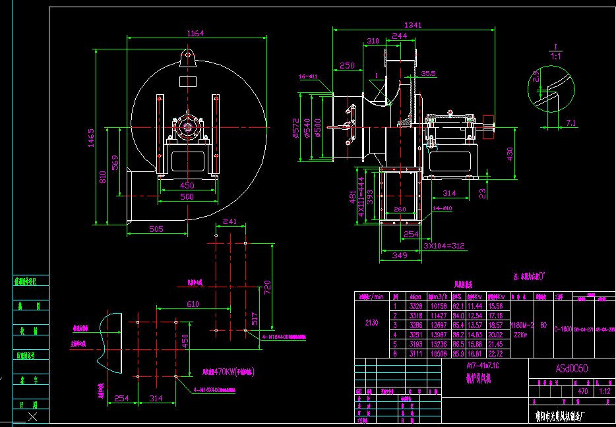Select the 244 dimension text
616x427 pixels.
pos(400,36)
